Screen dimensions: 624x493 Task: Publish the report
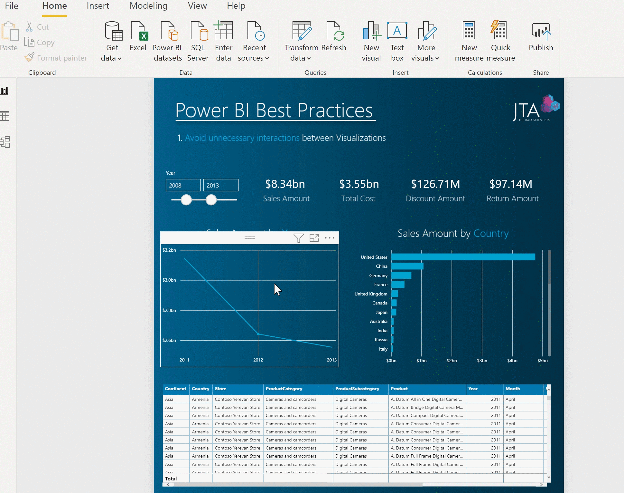click(x=541, y=36)
